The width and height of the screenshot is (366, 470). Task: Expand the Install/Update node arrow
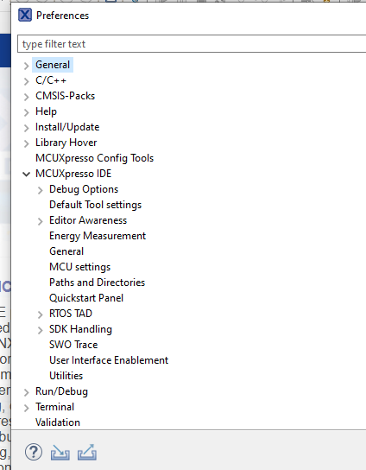tap(27, 128)
